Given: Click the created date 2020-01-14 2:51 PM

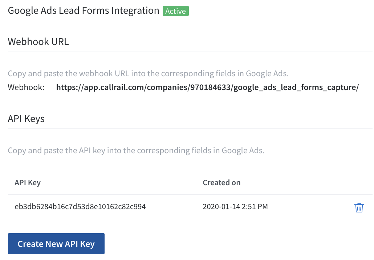Looking at the screenshot, I should coord(235,207).
